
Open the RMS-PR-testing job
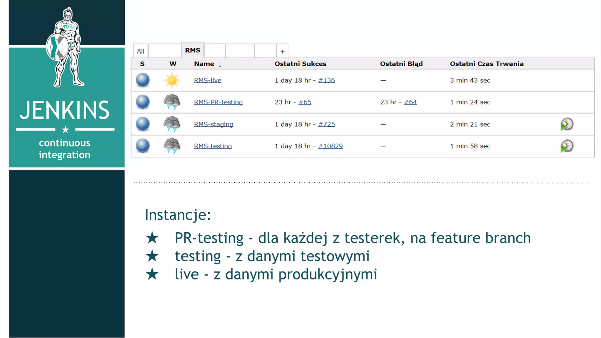(218, 102)
